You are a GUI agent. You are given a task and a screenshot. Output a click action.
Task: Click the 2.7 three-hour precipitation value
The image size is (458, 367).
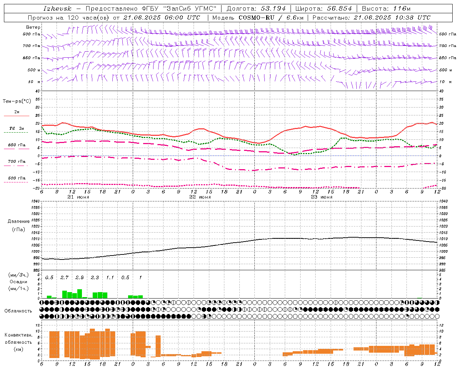click(64, 278)
